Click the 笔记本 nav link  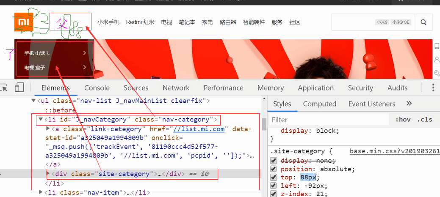[x=187, y=22]
